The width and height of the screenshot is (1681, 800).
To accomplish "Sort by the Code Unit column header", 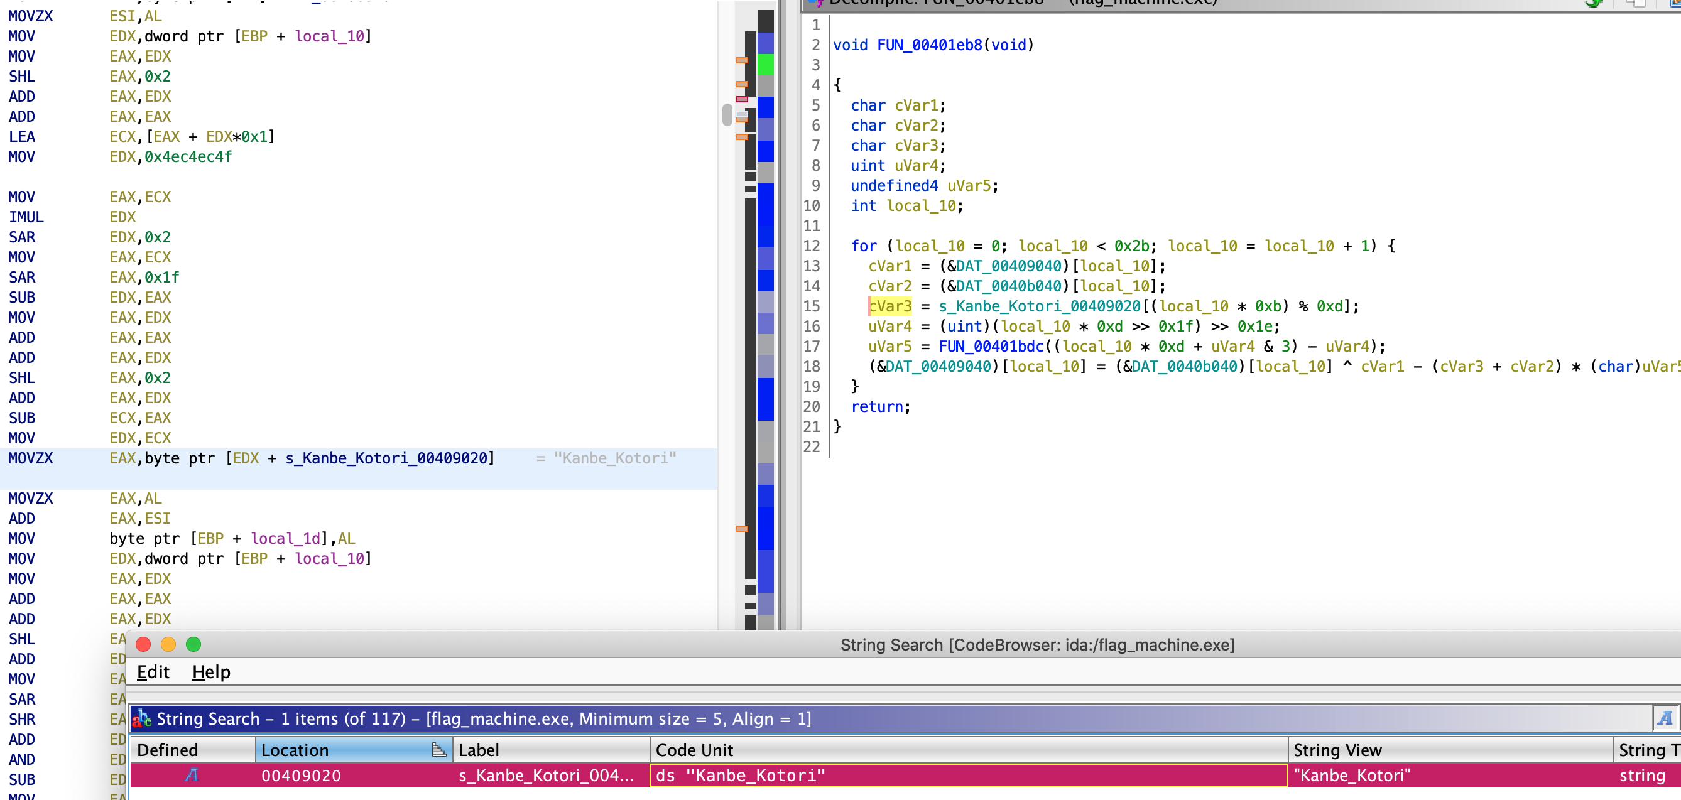I will [x=969, y=750].
